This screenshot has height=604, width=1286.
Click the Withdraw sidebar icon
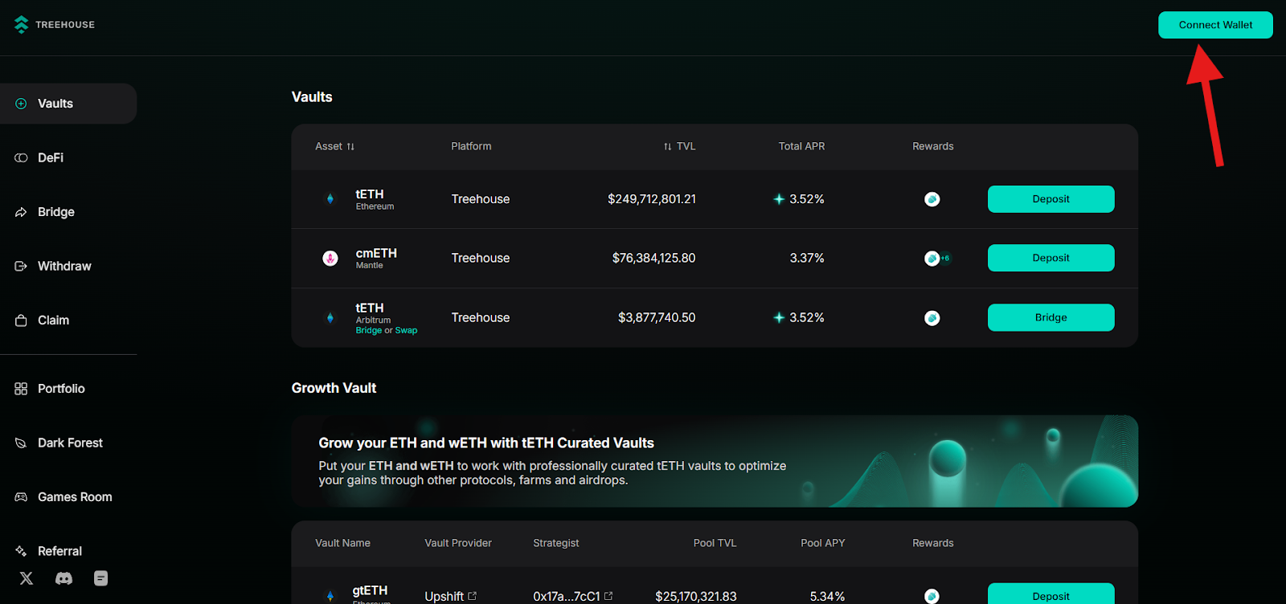click(x=21, y=266)
